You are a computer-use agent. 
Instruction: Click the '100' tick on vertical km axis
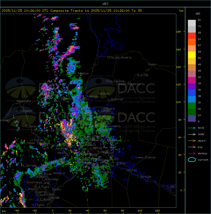(179, 102)
